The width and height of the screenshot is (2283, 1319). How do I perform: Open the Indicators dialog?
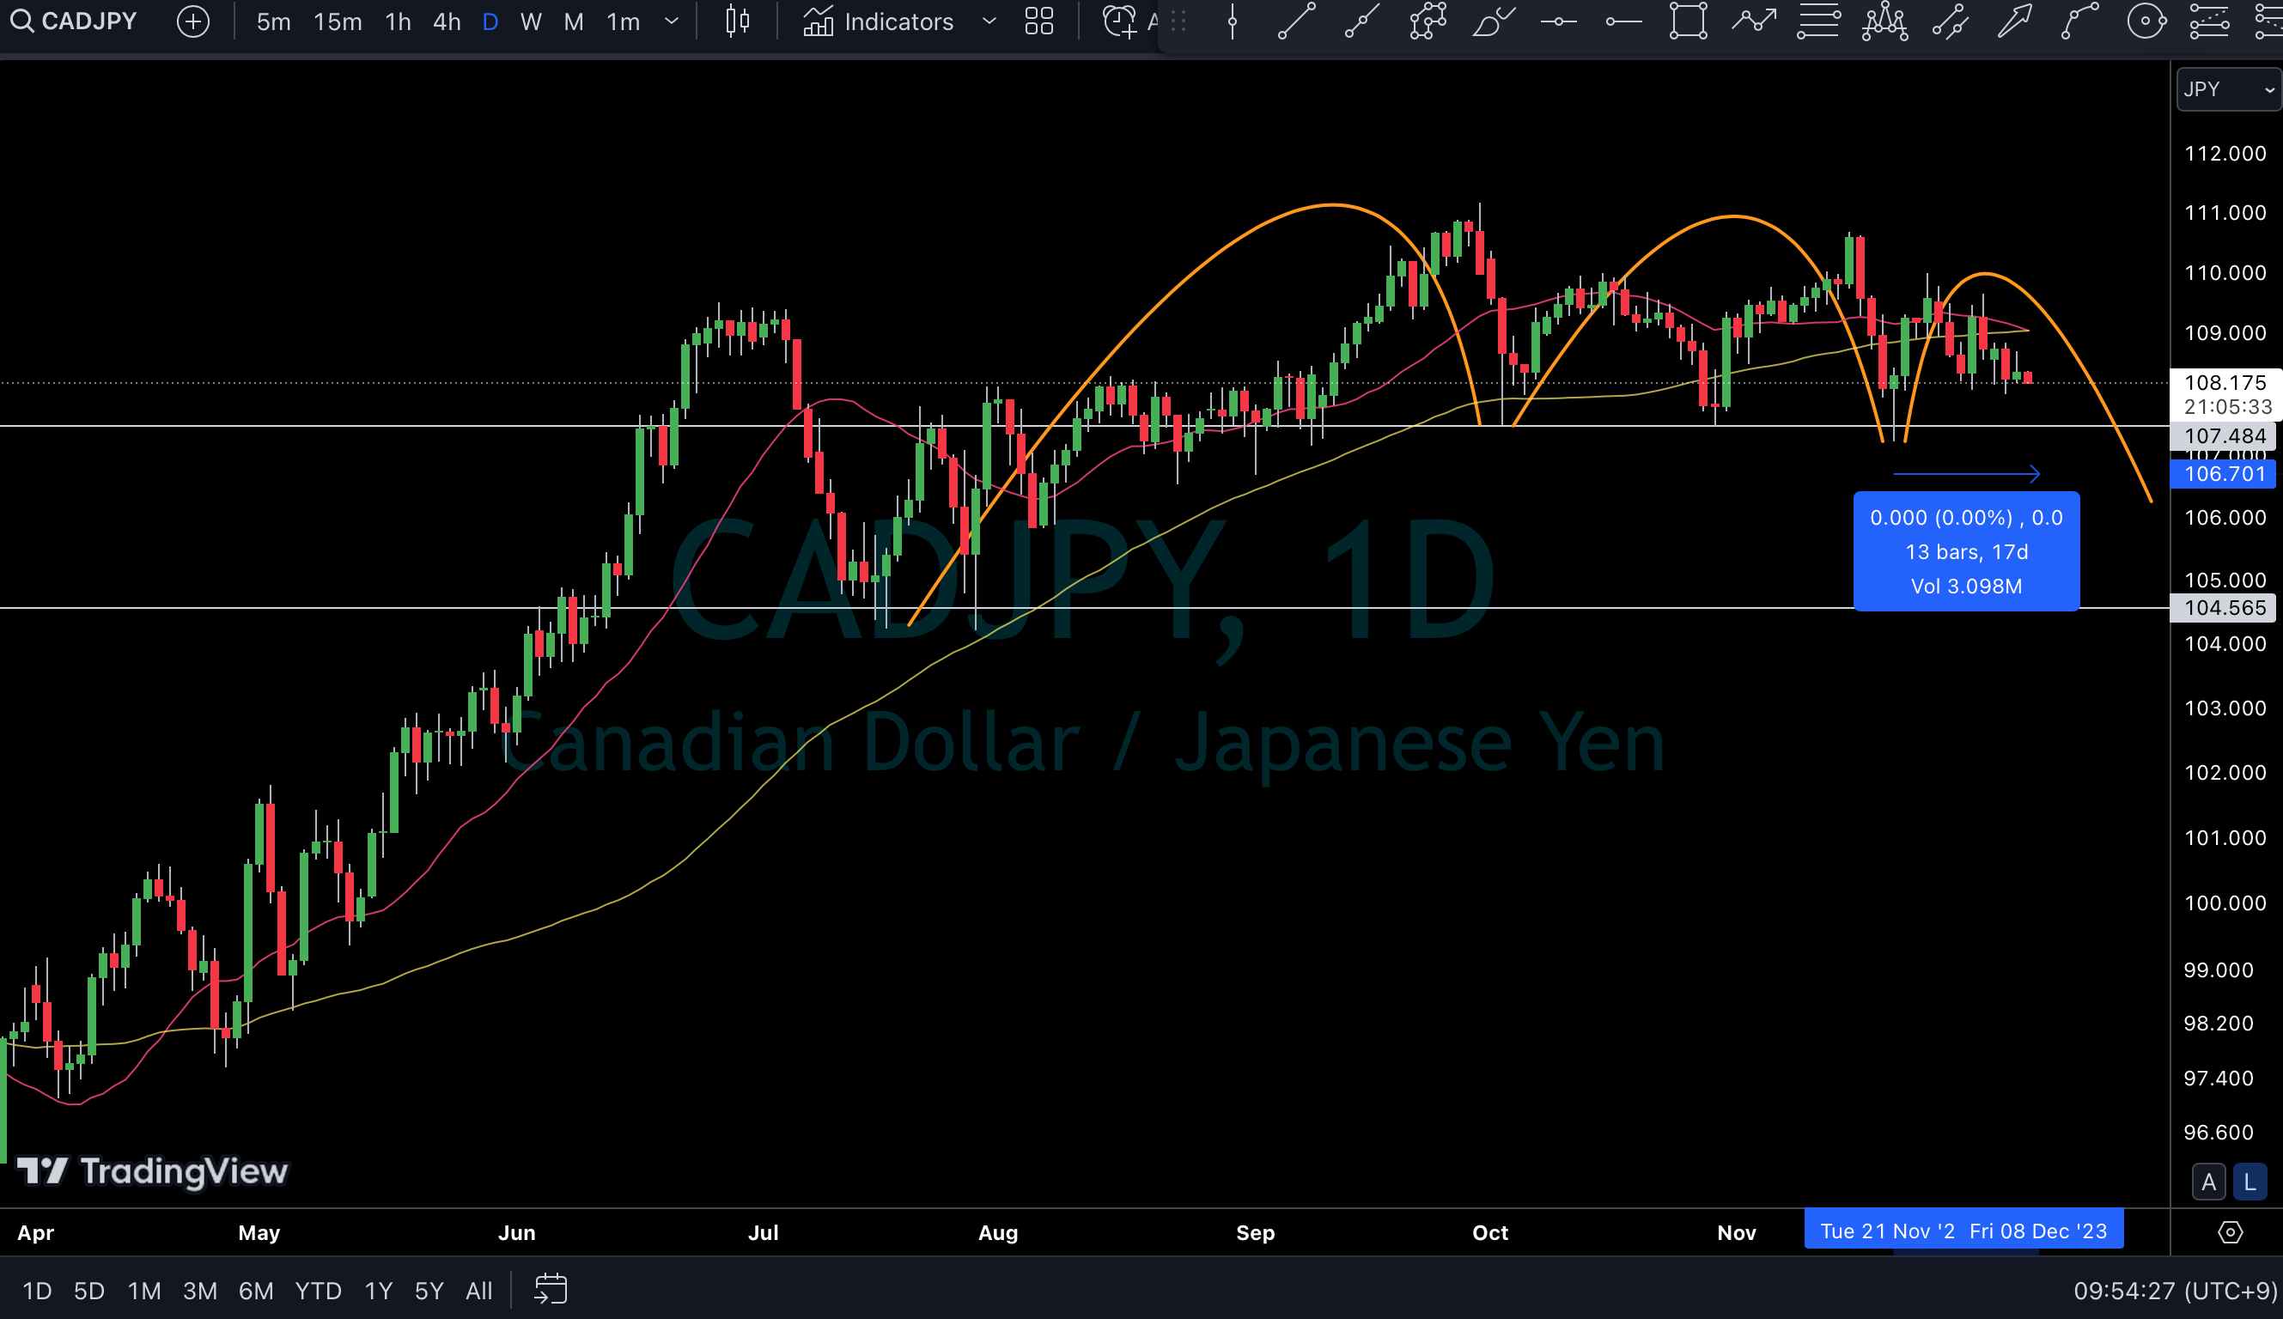point(878,21)
